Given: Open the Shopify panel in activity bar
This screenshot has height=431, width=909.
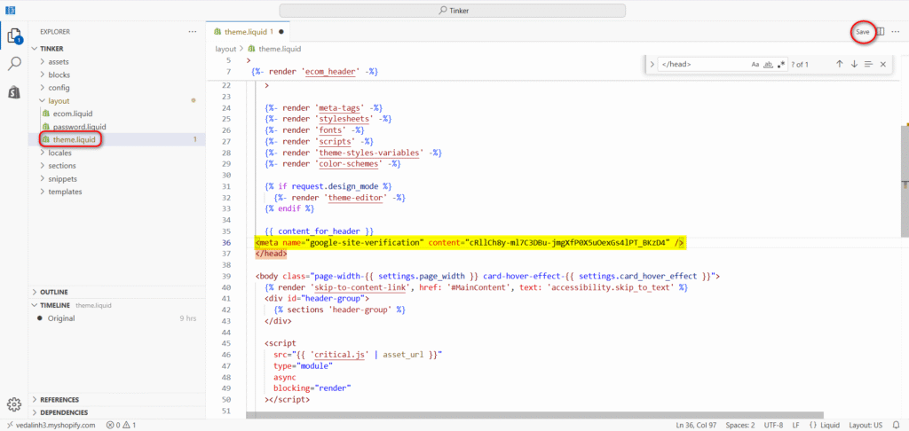Looking at the screenshot, I should click(x=14, y=91).
